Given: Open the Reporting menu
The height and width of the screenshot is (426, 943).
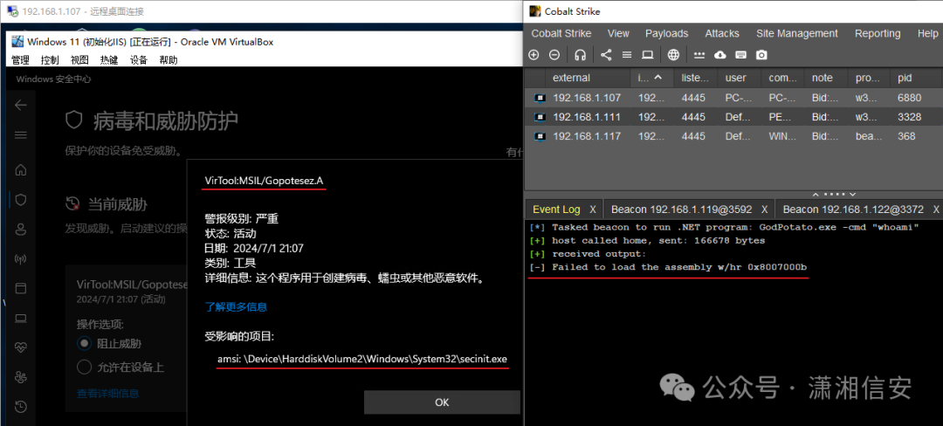Looking at the screenshot, I should [878, 34].
